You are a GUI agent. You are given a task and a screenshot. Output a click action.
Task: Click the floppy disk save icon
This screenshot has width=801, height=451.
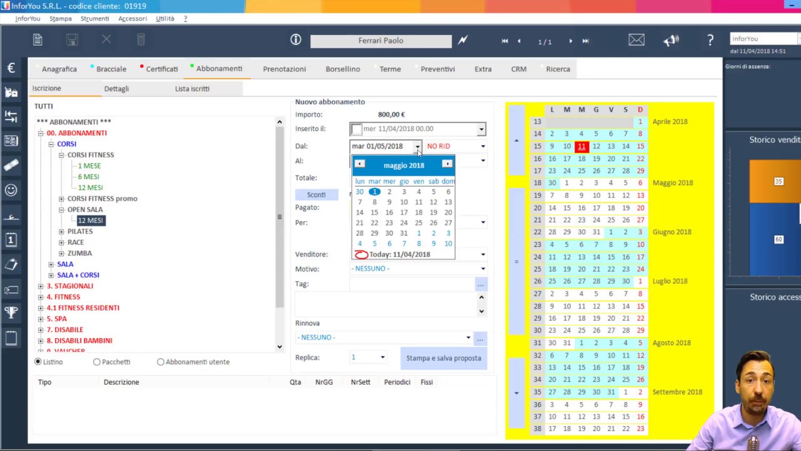[x=72, y=40]
